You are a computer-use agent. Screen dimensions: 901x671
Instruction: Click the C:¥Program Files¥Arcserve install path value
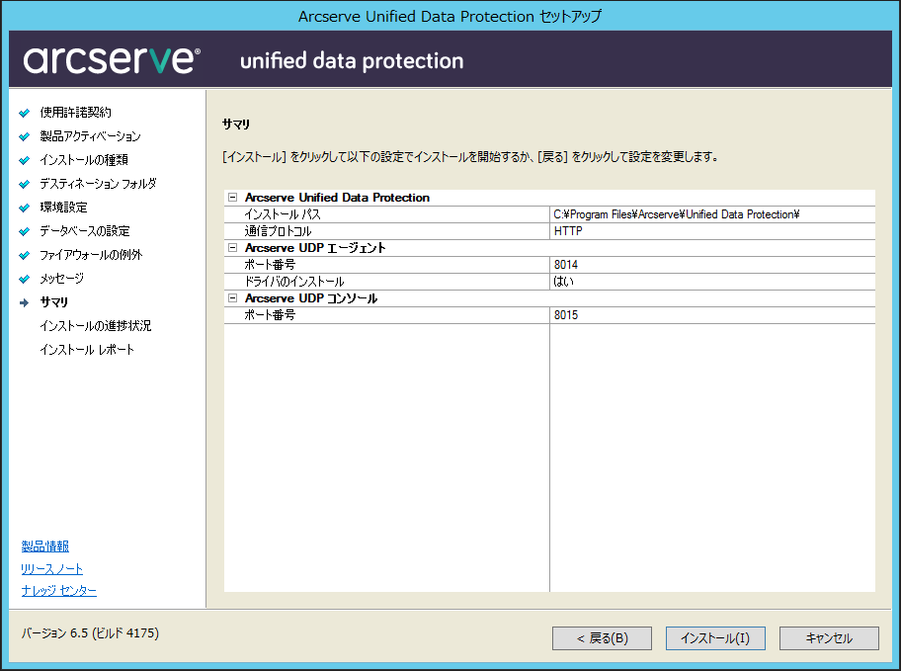coord(677,214)
